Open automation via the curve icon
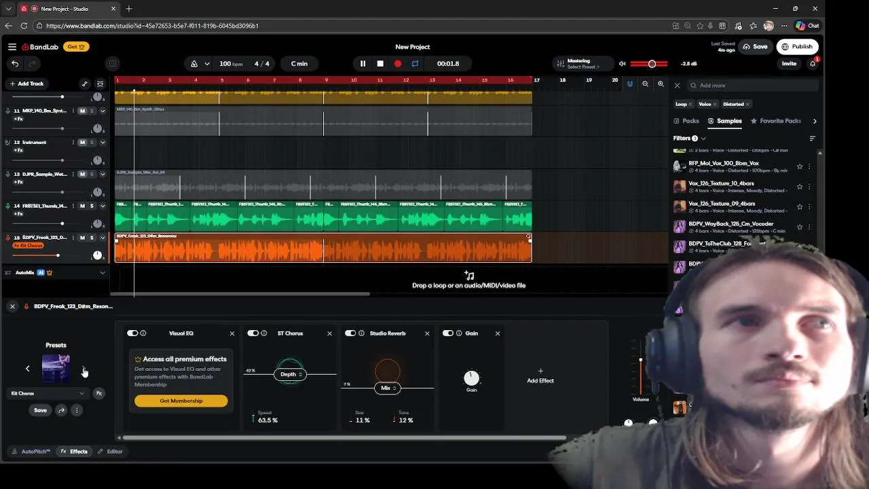Image resolution: width=869 pixels, height=489 pixels. point(84,84)
